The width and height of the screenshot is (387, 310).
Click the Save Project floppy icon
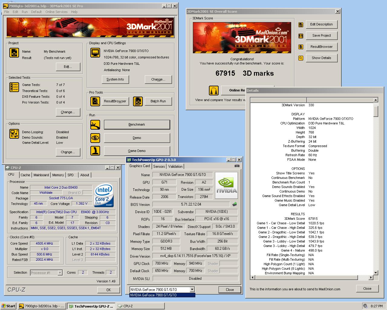pos(301,36)
